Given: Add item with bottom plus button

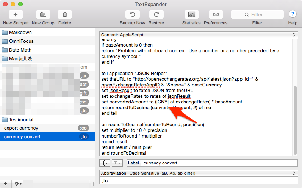Looking at the screenshot, I should pos(6,184).
